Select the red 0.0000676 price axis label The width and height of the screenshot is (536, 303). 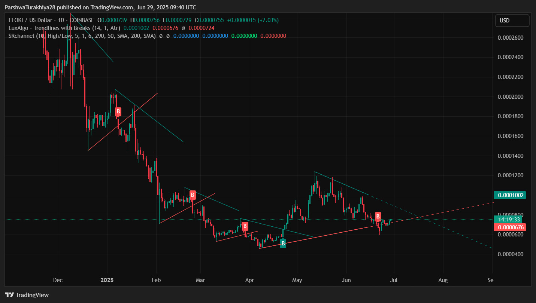[x=510, y=227]
